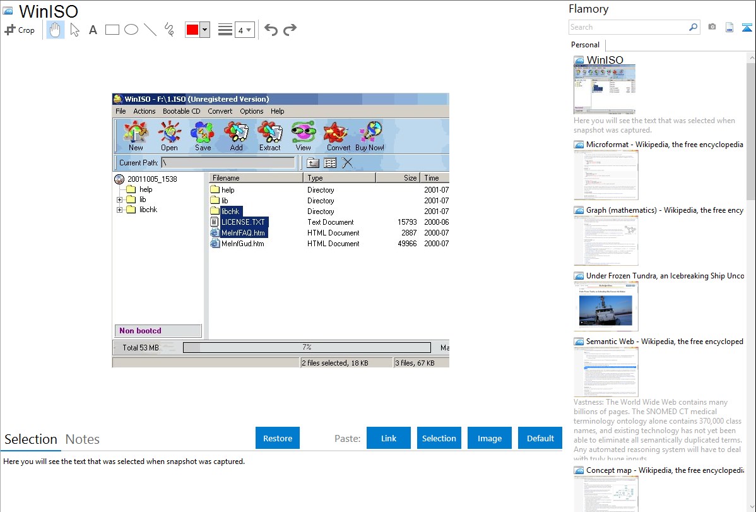Click the Flamory search field

(629, 27)
